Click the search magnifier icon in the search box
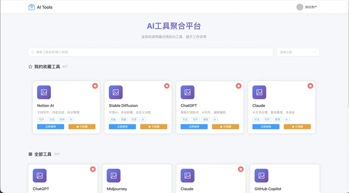 click(33, 52)
